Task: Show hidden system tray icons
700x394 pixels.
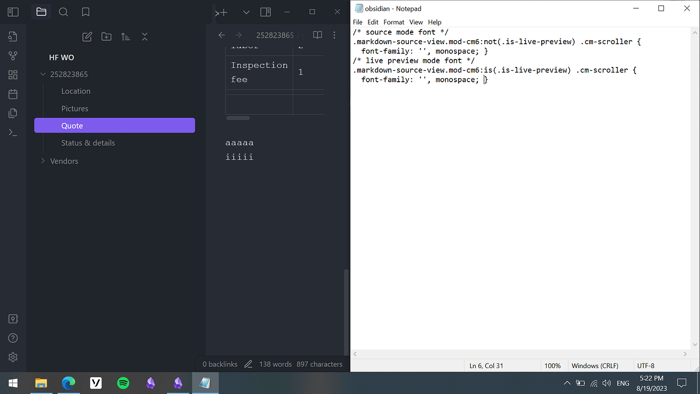Action: (567, 383)
